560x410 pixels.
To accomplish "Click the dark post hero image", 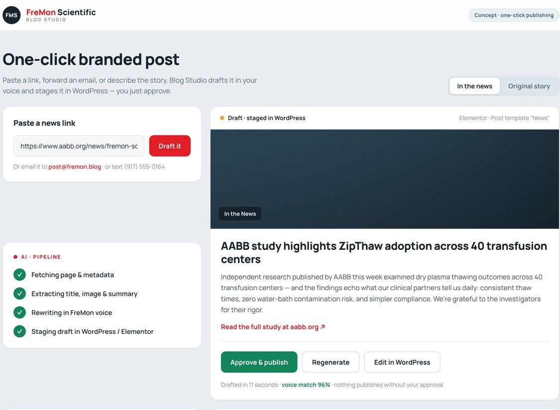I will pos(385,179).
